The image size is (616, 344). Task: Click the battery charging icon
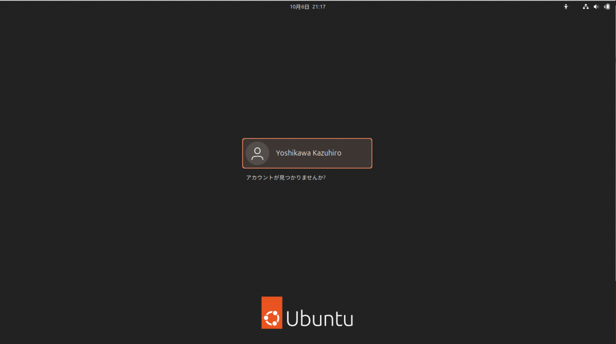coord(607,7)
